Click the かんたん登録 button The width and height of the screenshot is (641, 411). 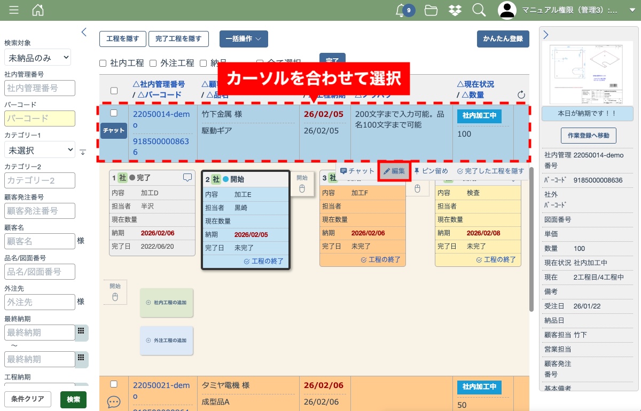click(503, 39)
